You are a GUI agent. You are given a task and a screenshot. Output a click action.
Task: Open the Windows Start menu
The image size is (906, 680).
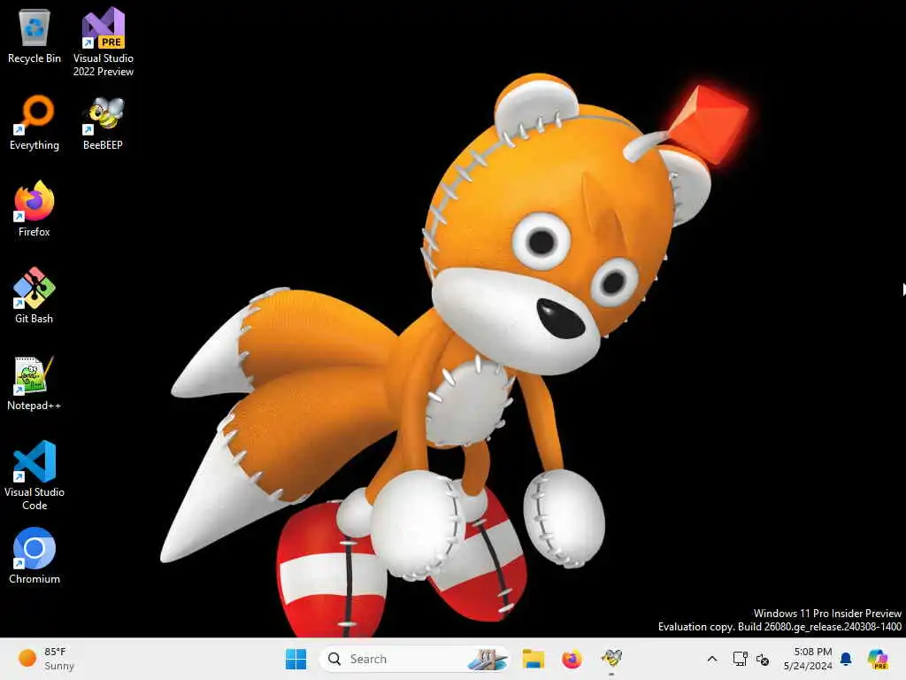click(x=296, y=659)
